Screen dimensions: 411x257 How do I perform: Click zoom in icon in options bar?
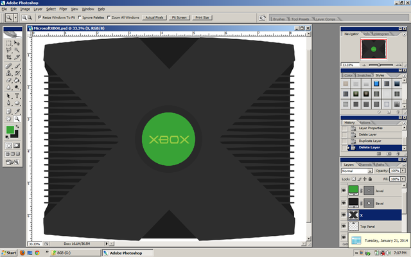(24, 17)
